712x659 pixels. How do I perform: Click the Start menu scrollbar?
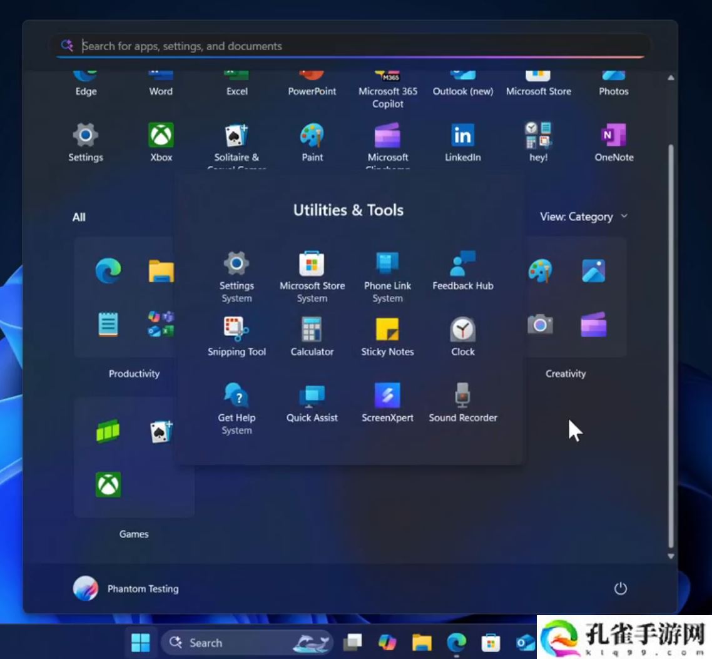click(x=671, y=345)
